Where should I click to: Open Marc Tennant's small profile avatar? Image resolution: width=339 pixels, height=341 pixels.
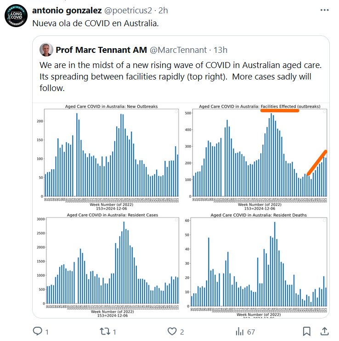[x=46, y=50]
